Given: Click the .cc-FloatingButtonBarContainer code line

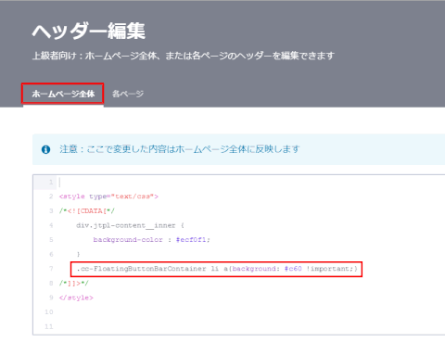Looking at the screenshot, I should tap(217, 269).
